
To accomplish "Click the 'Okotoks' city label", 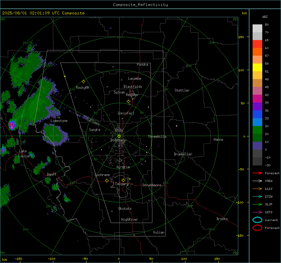I will pos(125,209).
